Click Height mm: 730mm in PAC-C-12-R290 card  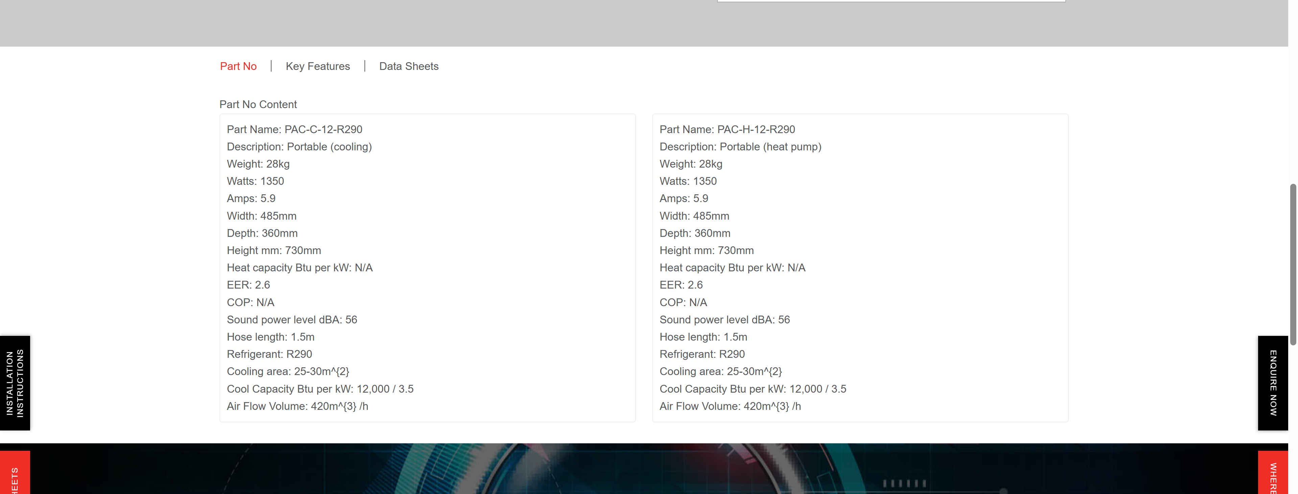click(274, 251)
